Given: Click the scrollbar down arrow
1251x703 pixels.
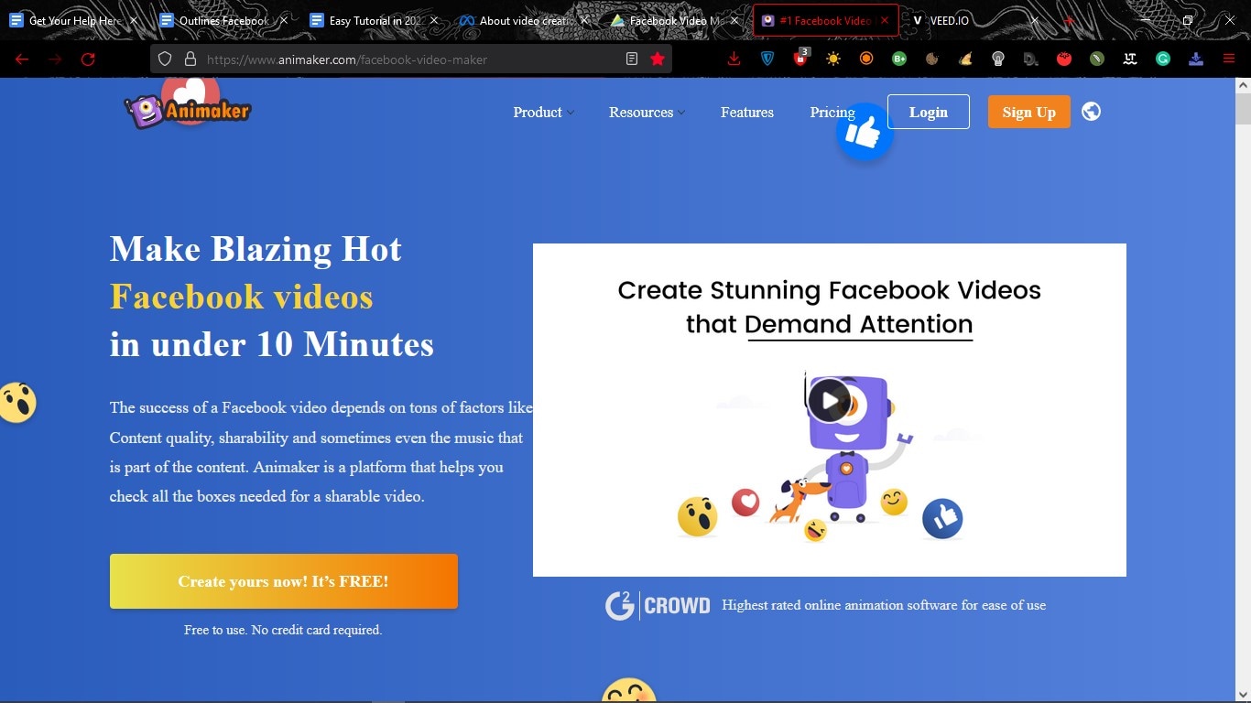Looking at the screenshot, I should 1243,693.
